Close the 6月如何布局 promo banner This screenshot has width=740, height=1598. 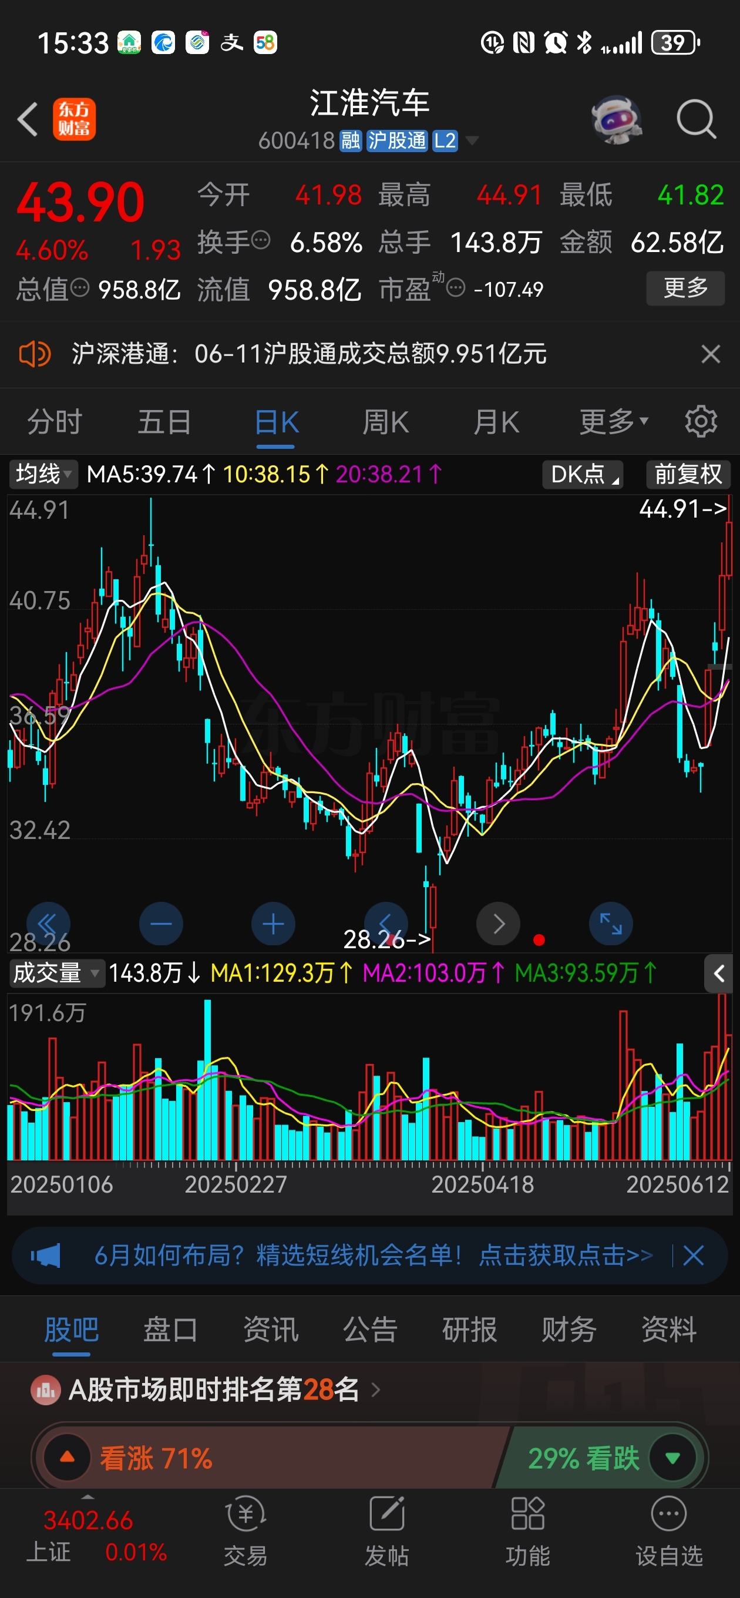(x=694, y=1256)
